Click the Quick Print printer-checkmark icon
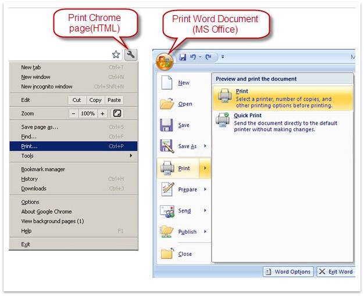This screenshot has width=364, height=296. (223, 119)
